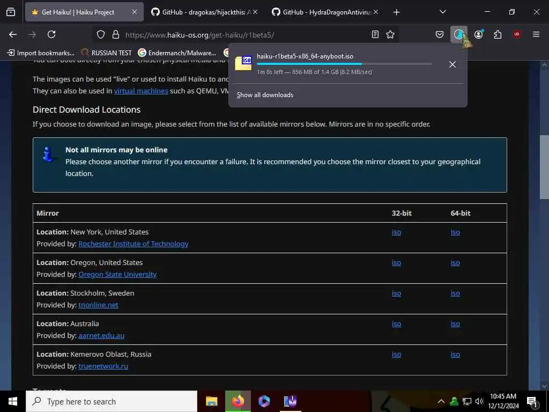
Task: Open tnonline.net link
Action: [99, 305]
